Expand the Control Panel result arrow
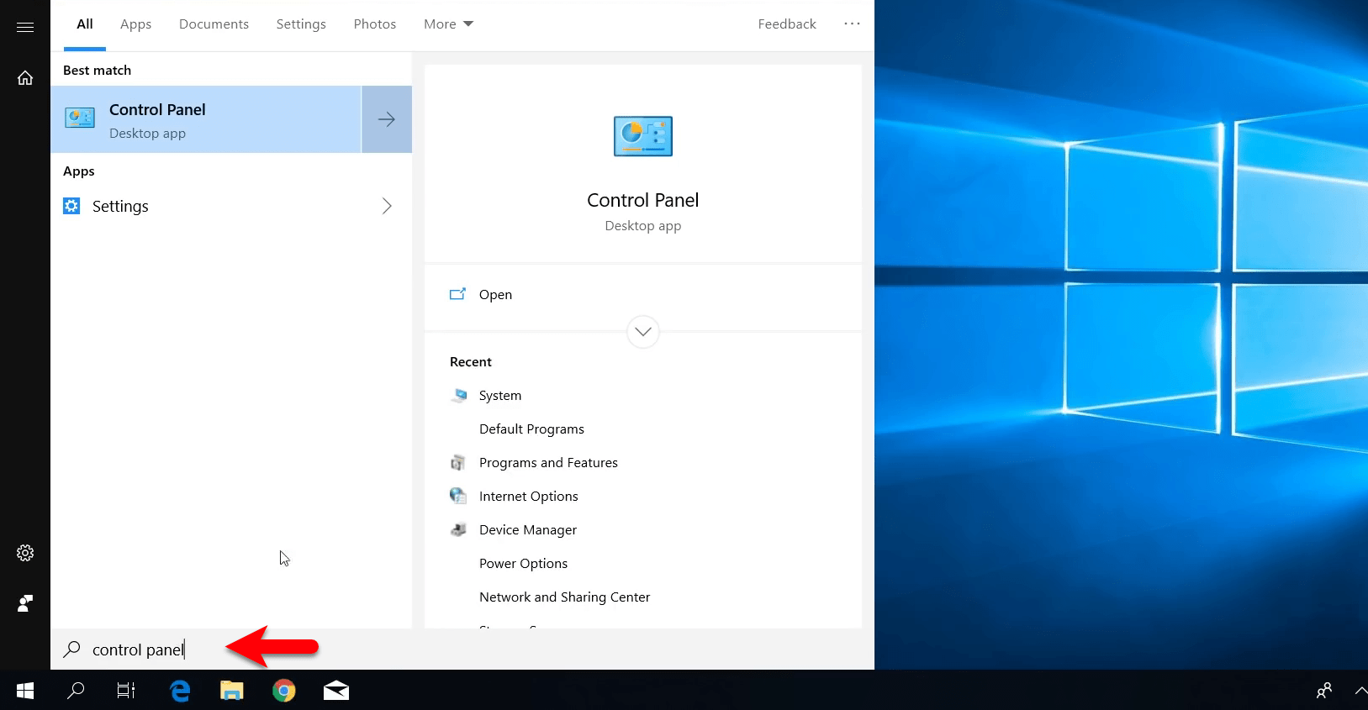 click(x=387, y=119)
